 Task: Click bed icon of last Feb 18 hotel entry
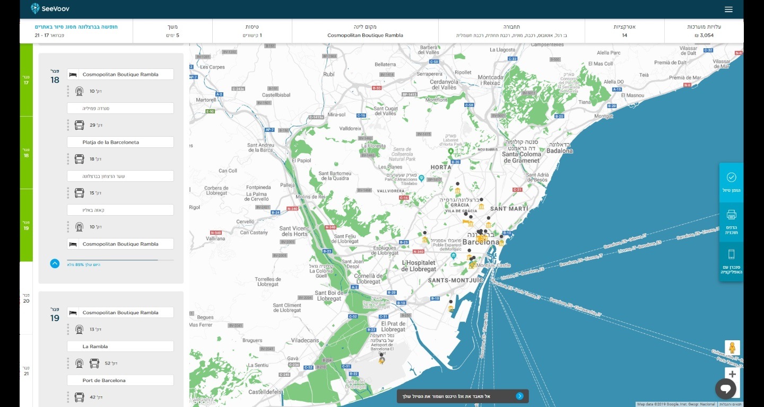pos(73,244)
